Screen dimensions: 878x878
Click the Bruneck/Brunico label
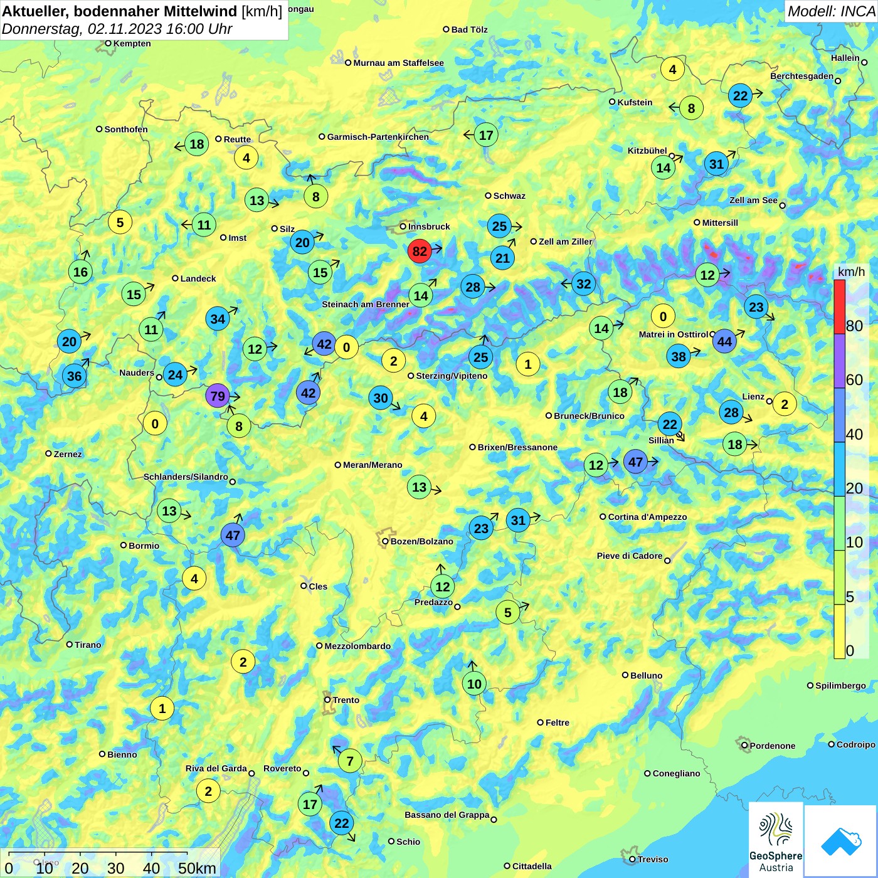589,416
